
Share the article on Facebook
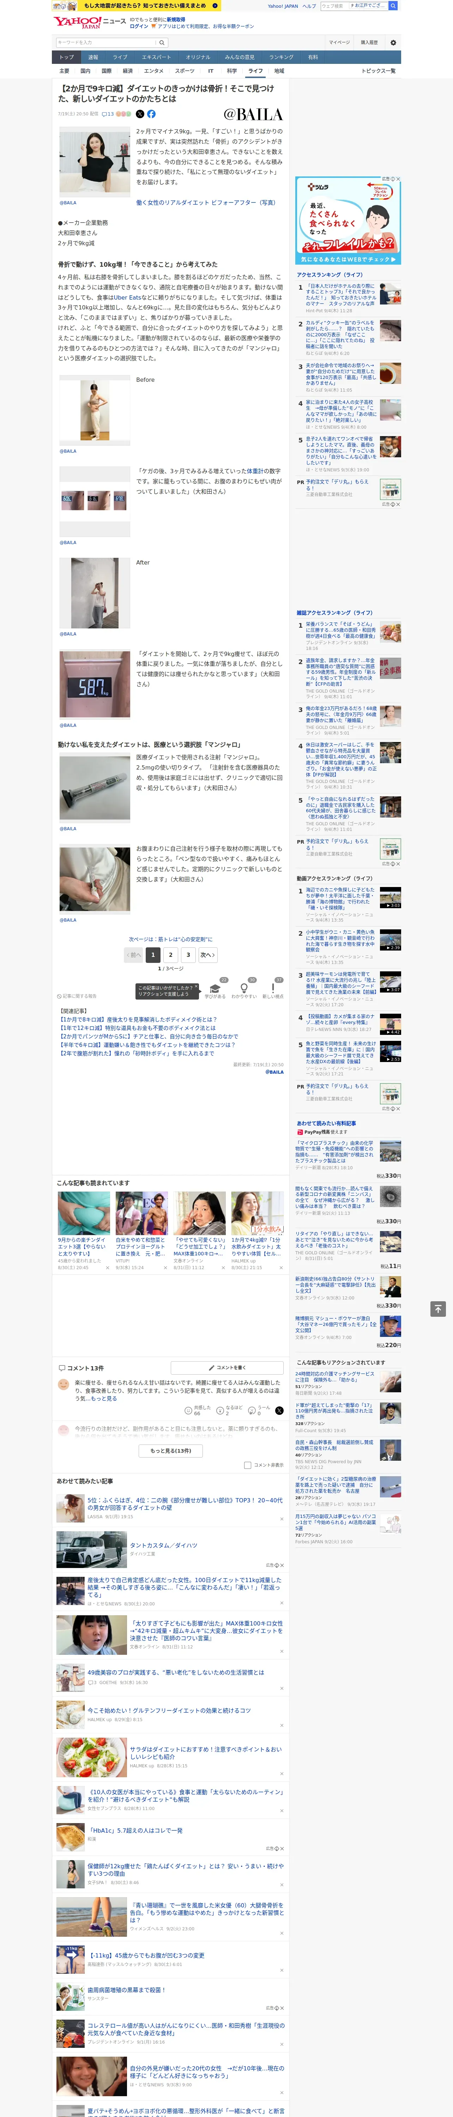(x=151, y=114)
